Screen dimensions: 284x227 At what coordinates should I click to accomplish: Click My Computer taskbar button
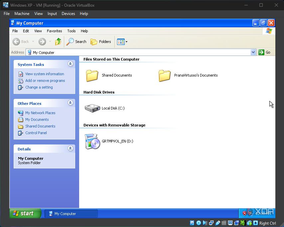pyautogui.click(x=71, y=214)
